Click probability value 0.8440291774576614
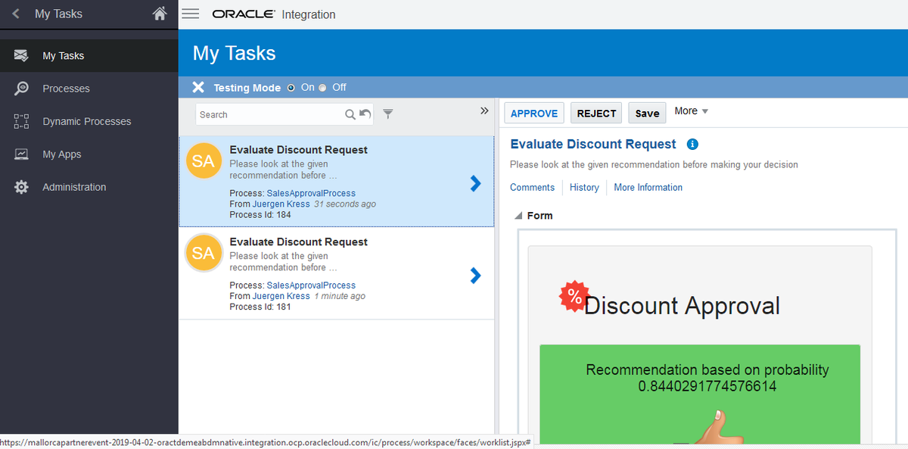 pyautogui.click(x=707, y=386)
